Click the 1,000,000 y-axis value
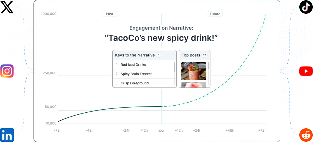 (x=48, y=14)
